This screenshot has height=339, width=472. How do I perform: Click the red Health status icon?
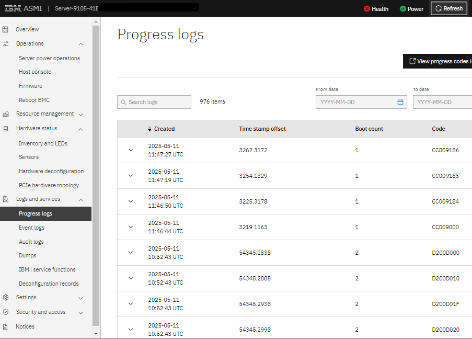[366, 9]
